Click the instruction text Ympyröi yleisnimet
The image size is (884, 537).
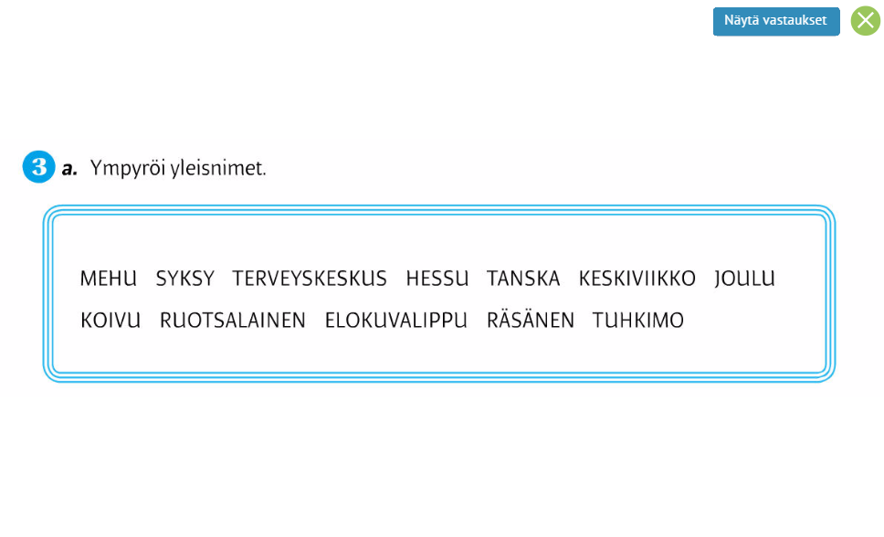pos(178,168)
